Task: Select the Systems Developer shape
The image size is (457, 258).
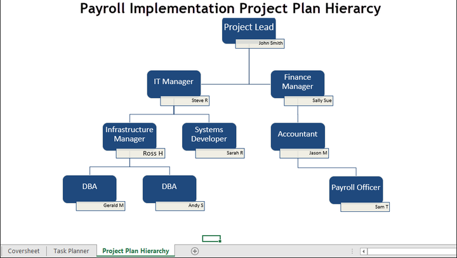Action: (x=209, y=135)
